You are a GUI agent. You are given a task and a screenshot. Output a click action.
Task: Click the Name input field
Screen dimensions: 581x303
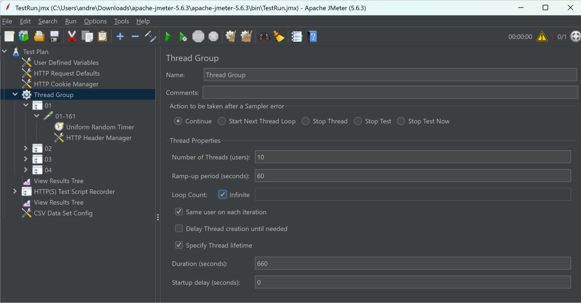point(390,75)
